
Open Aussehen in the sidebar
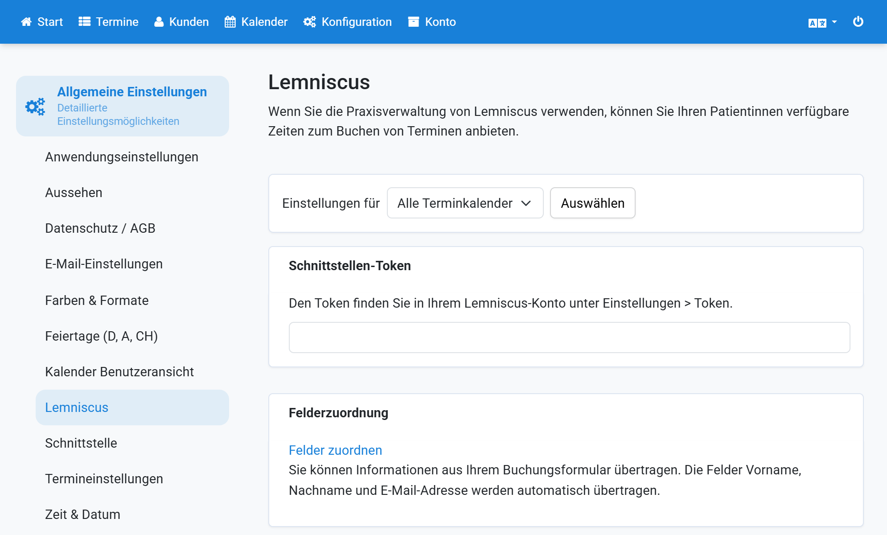pyautogui.click(x=74, y=193)
